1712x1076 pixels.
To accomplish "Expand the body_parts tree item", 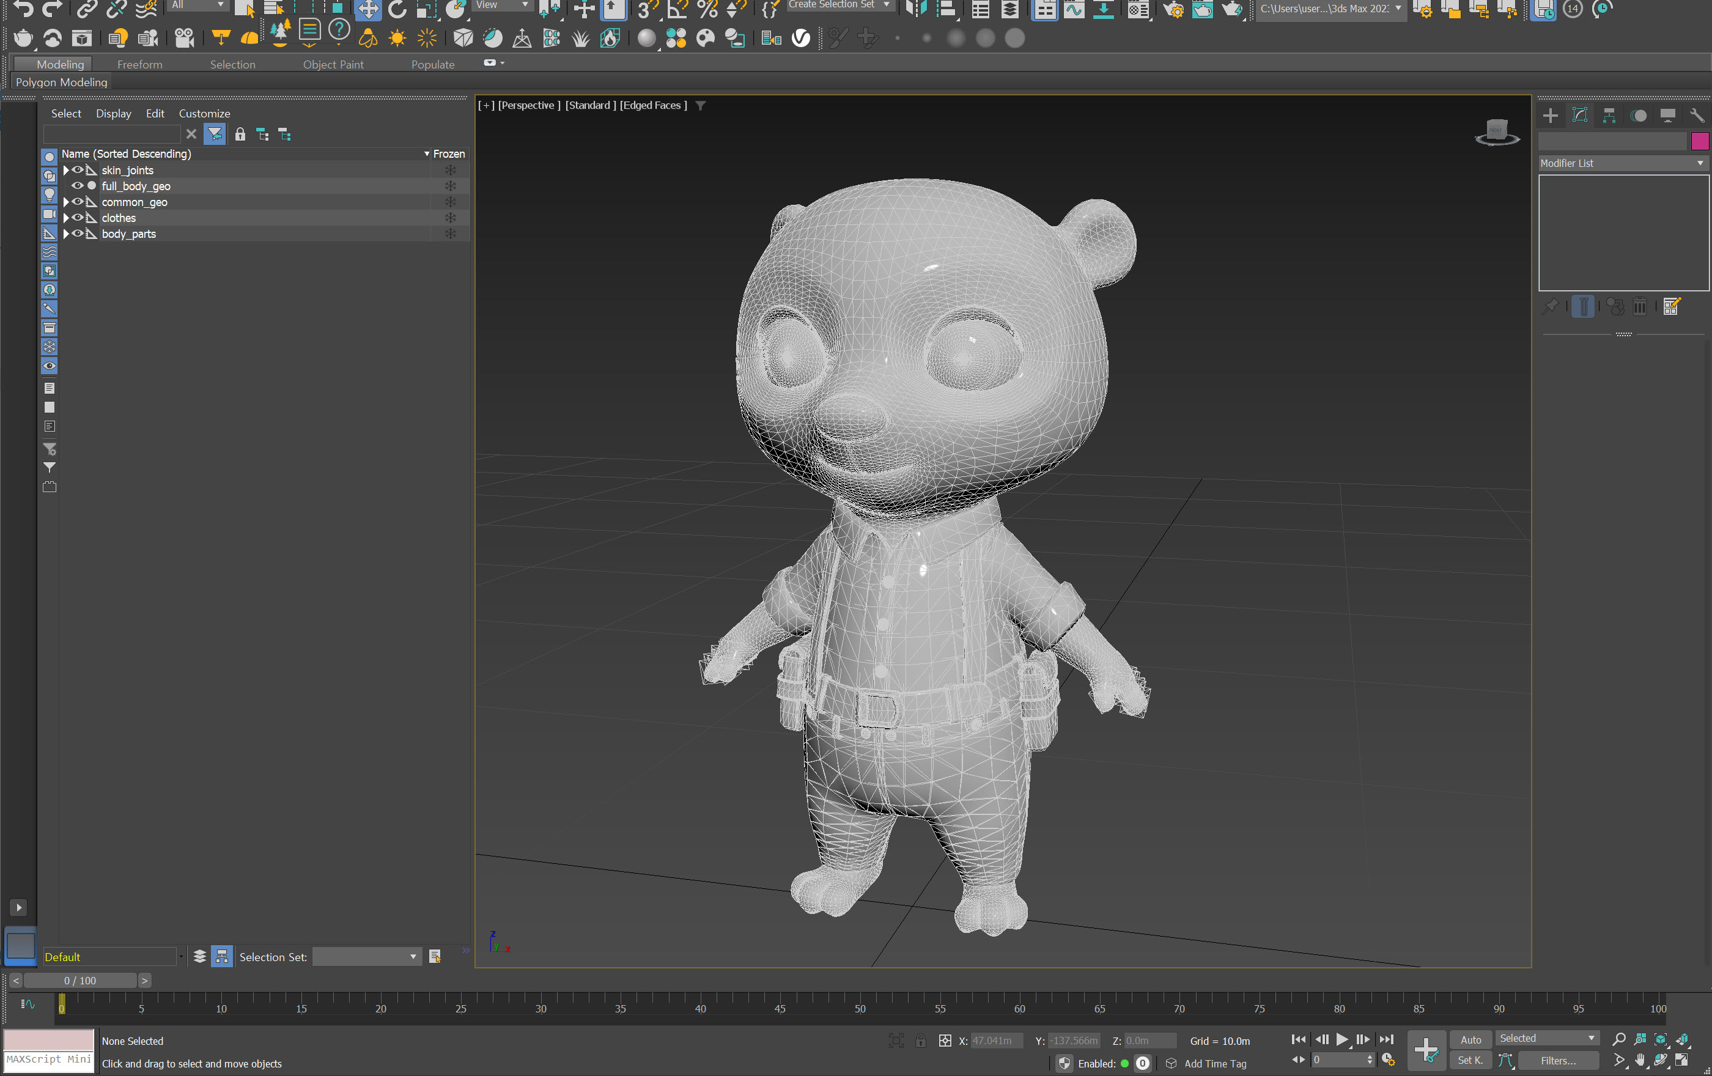I will click(x=66, y=234).
